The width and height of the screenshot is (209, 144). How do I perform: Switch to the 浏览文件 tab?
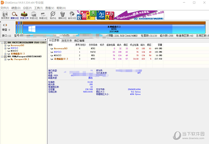tap(67, 41)
